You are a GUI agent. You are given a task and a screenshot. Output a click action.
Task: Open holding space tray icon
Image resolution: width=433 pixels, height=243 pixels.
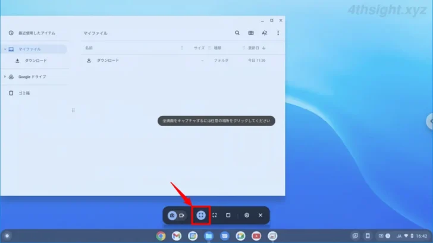pyautogui.click(x=355, y=236)
